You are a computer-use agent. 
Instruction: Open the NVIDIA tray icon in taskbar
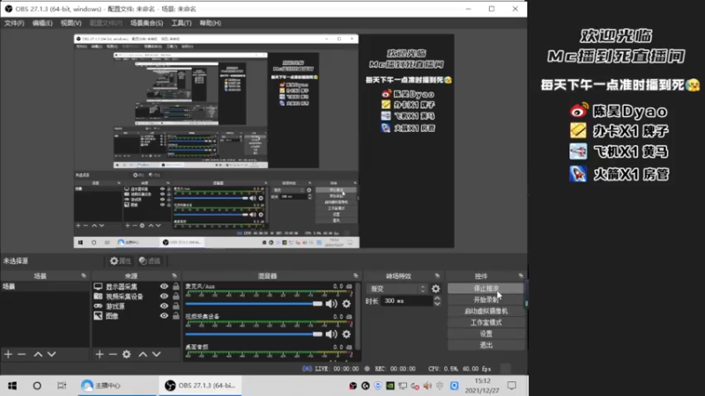390,385
